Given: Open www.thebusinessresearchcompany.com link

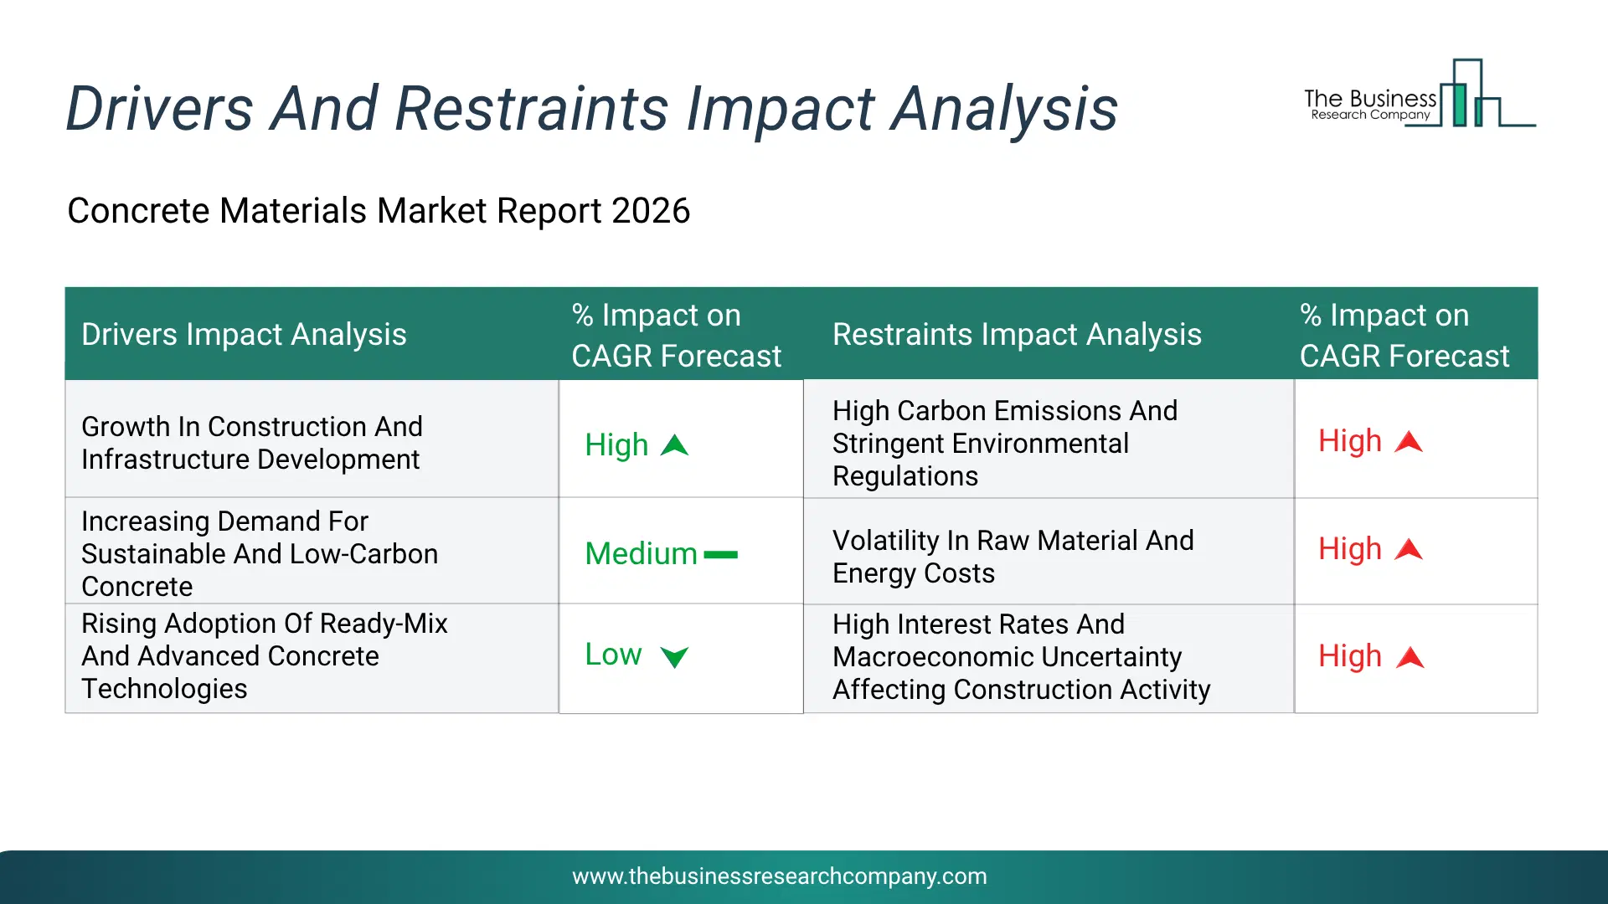Looking at the screenshot, I should (x=780, y=876).
